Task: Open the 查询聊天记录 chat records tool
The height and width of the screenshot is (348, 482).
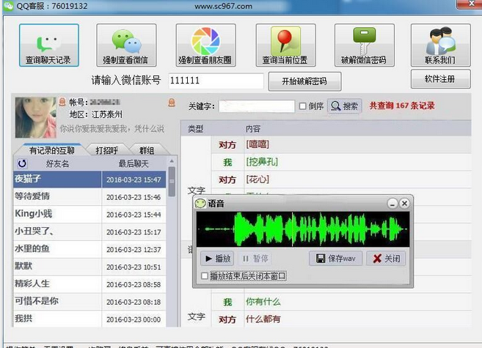Action: pyautogui.click(x=49, y=45)
